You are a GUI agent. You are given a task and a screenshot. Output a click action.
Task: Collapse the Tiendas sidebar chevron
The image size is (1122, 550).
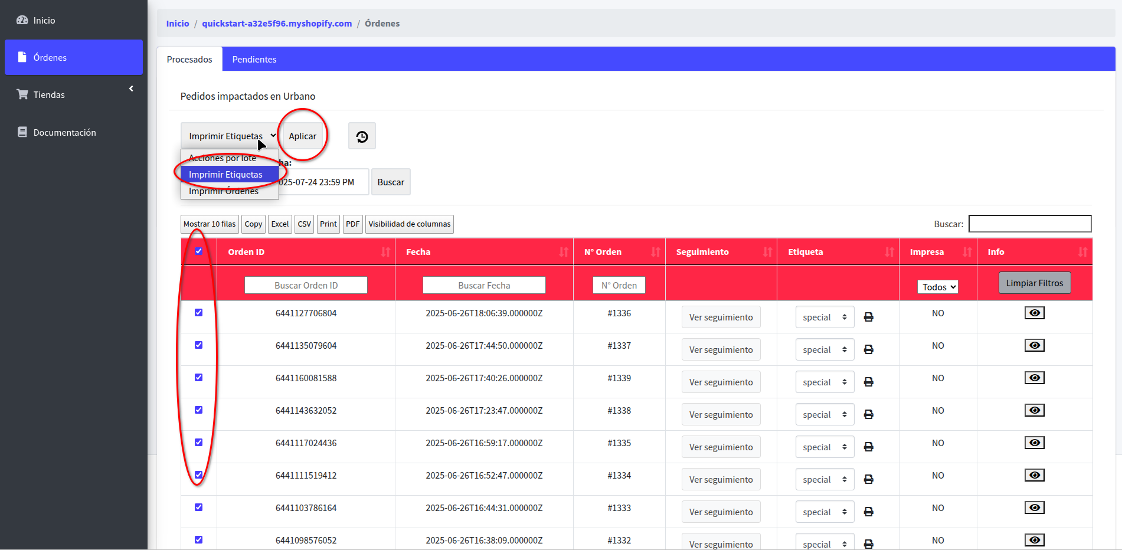click(x=131, y=89)
